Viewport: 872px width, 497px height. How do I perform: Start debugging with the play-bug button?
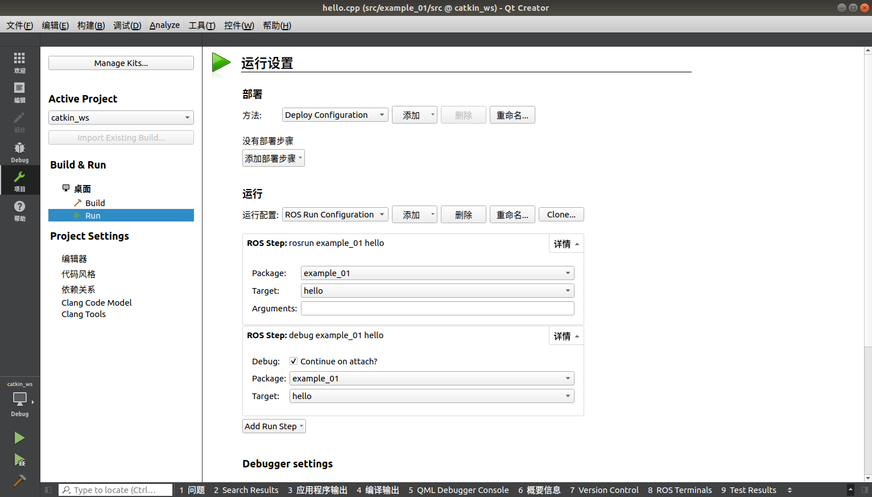click(x=19, y=459)
